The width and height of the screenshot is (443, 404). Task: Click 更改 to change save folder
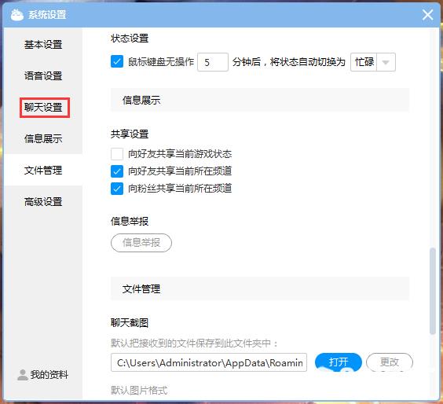point(390,362)
